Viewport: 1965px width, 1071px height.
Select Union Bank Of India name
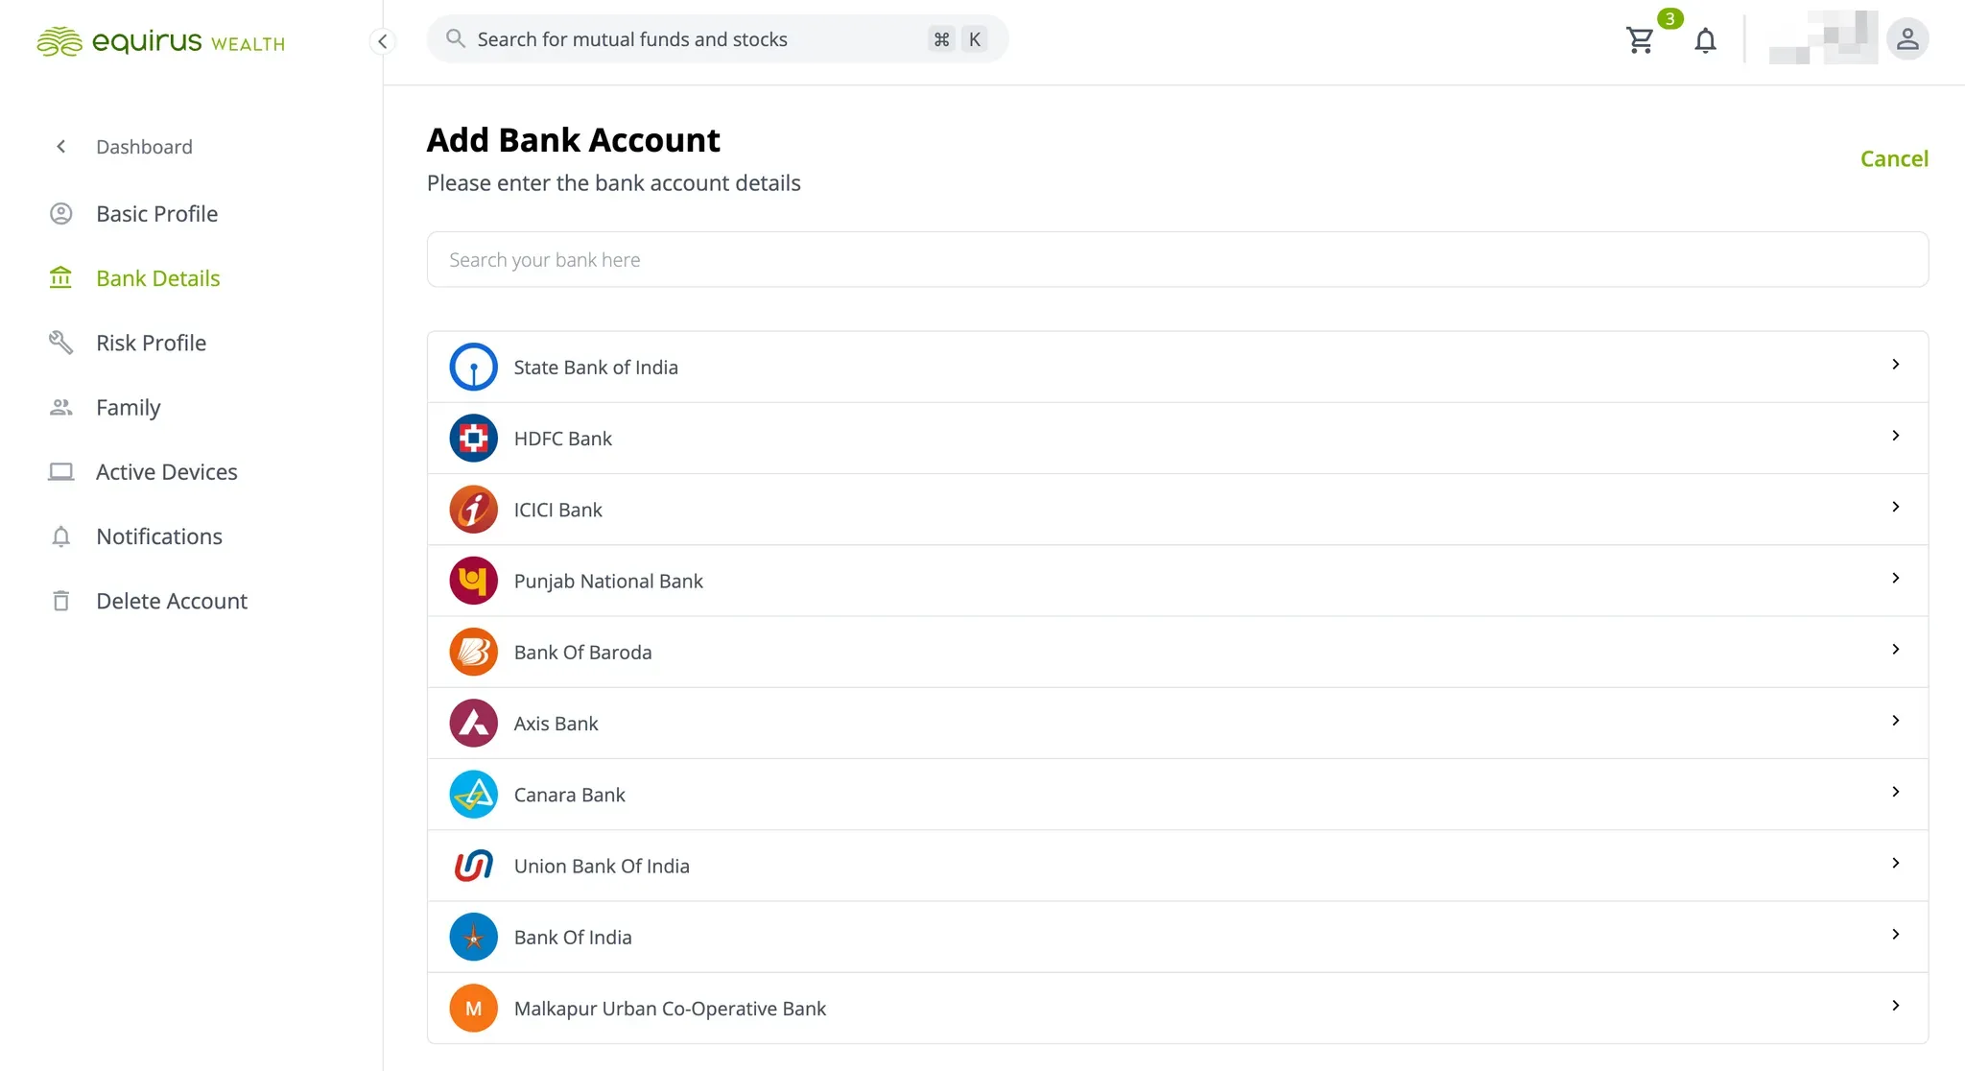coord(602,867)
